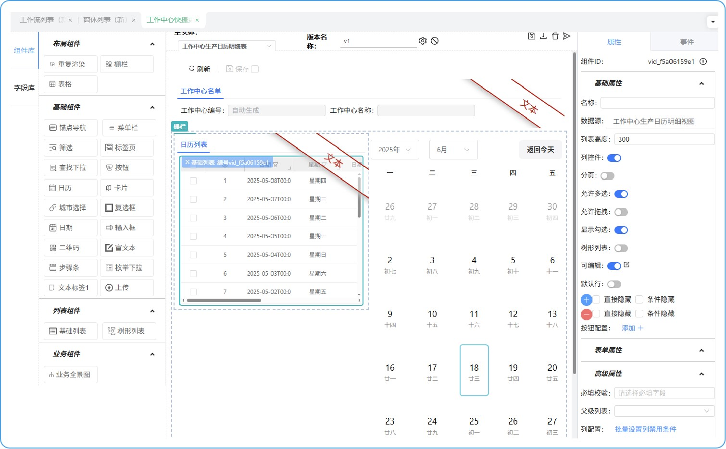
Task: Select the 标签页 component
Action: pyautogui.click(x=127, y=148)
